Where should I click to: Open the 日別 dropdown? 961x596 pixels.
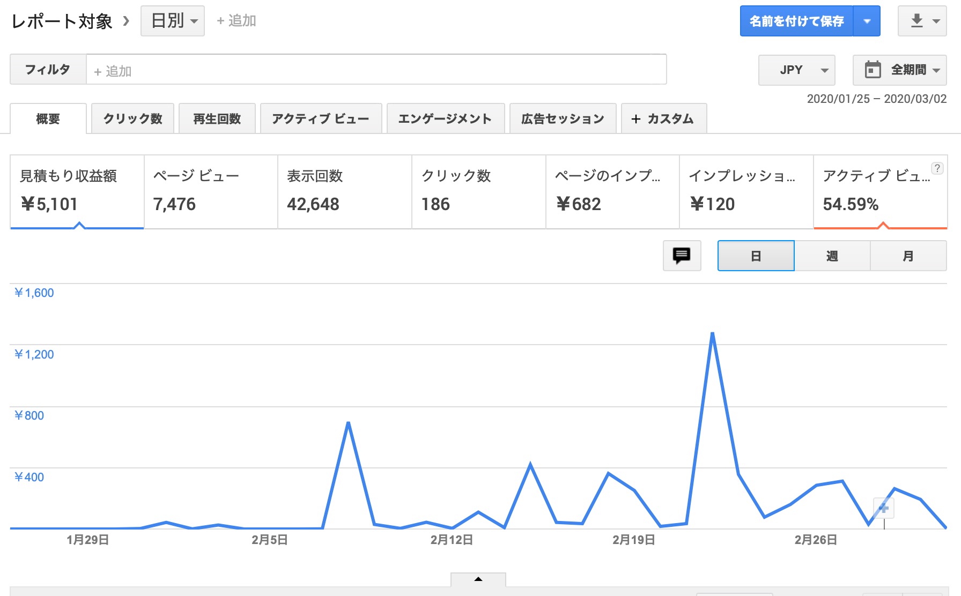[172, 20]
